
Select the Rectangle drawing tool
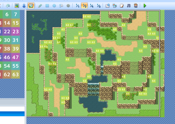click(x=47, y=6)
